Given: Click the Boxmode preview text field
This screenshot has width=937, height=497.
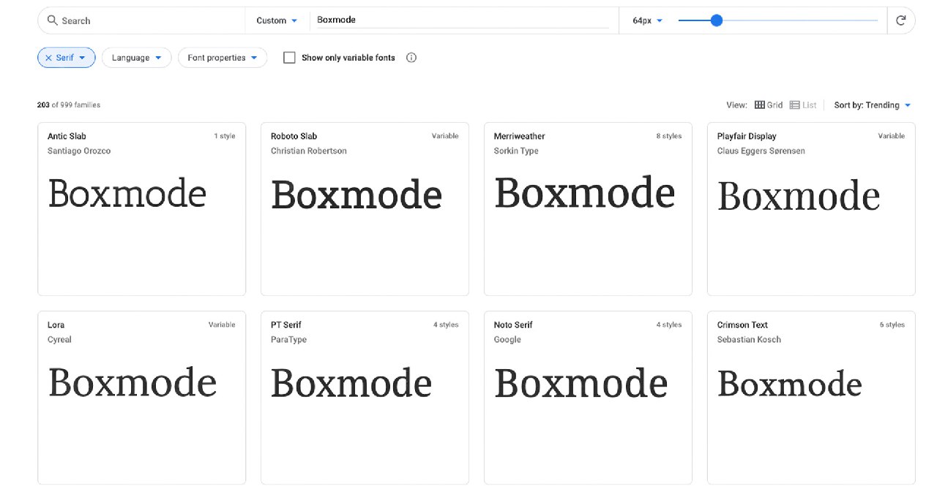Looking at the screenshot, I should [461, 20].
